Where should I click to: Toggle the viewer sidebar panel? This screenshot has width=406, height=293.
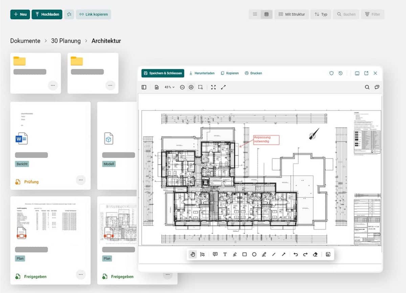144,87
